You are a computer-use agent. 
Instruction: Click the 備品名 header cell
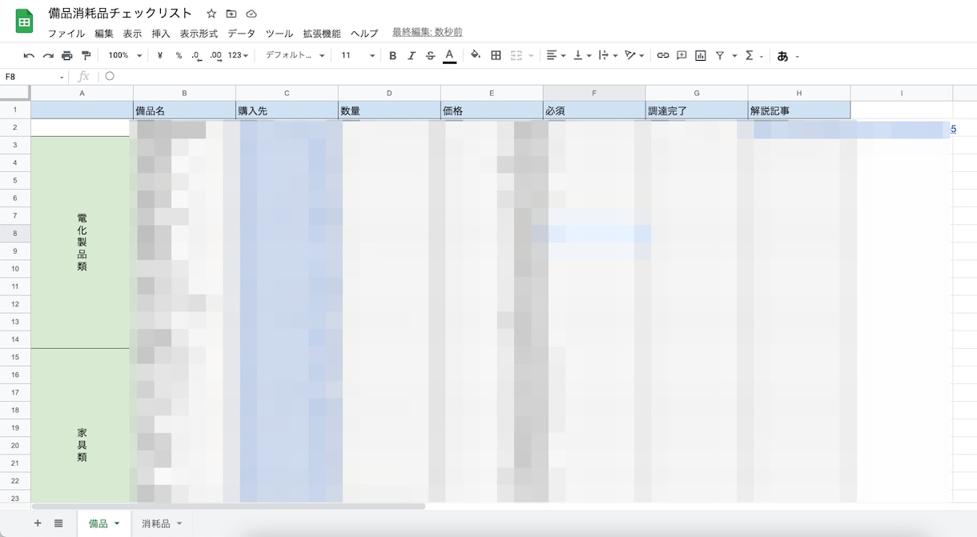coord(184,110)
